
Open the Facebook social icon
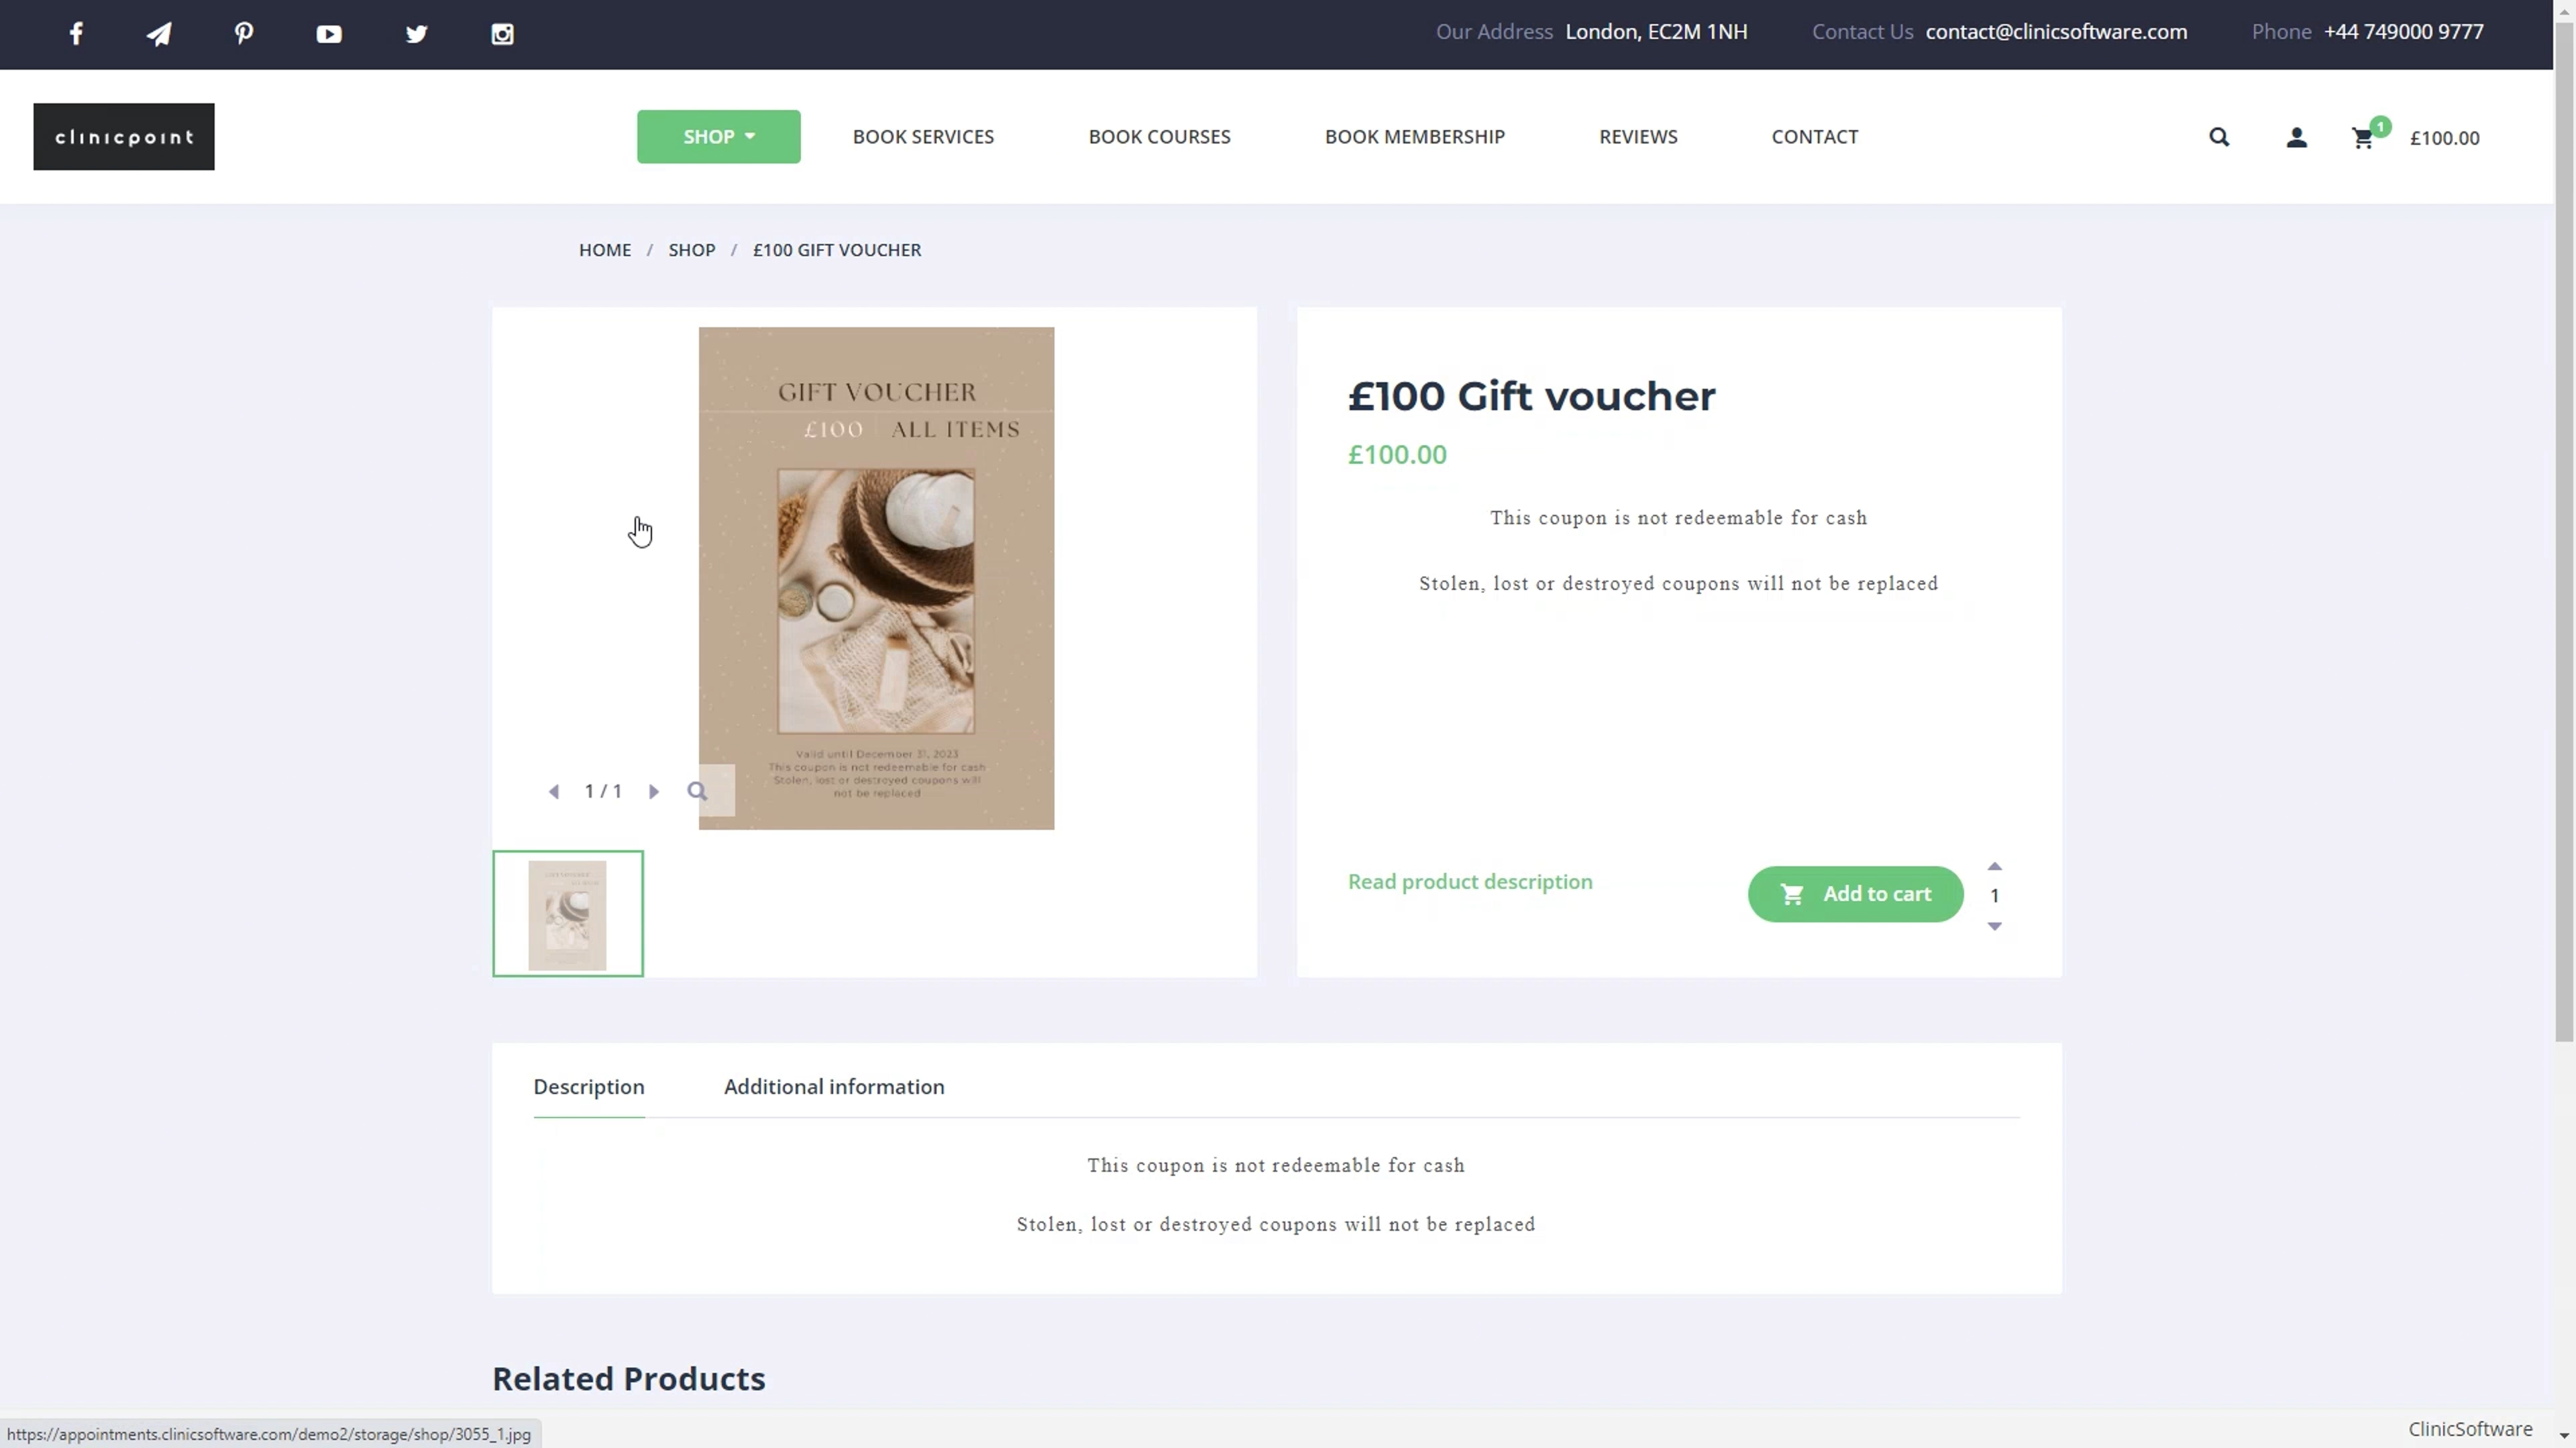point(76,34)
